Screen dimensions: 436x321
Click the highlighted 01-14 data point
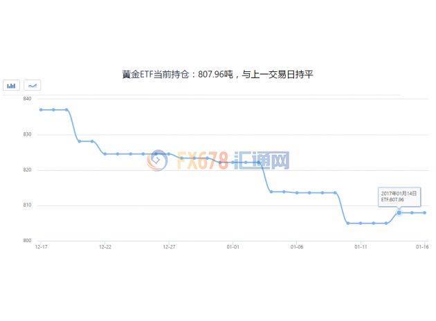point(399,212)
